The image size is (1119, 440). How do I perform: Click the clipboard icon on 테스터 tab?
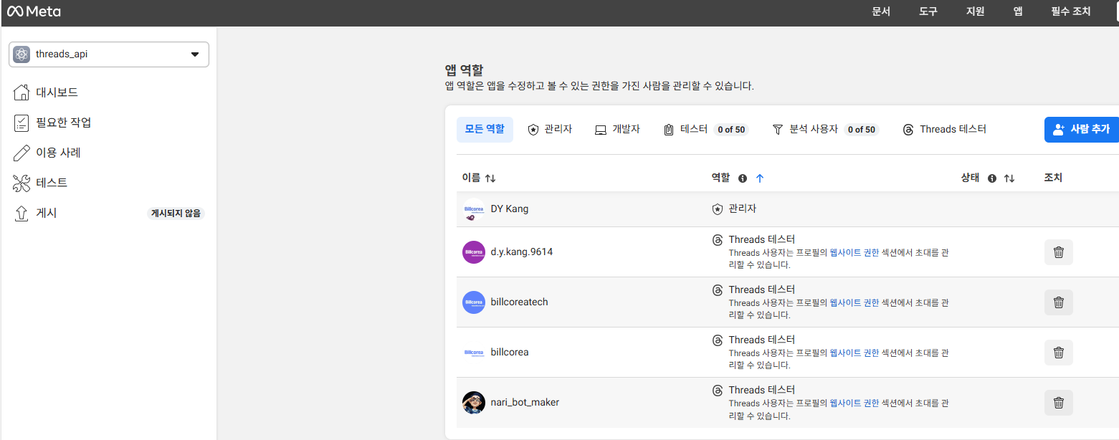668,130
